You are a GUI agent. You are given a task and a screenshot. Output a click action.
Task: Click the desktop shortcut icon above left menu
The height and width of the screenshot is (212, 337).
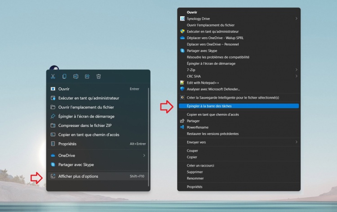54,68
